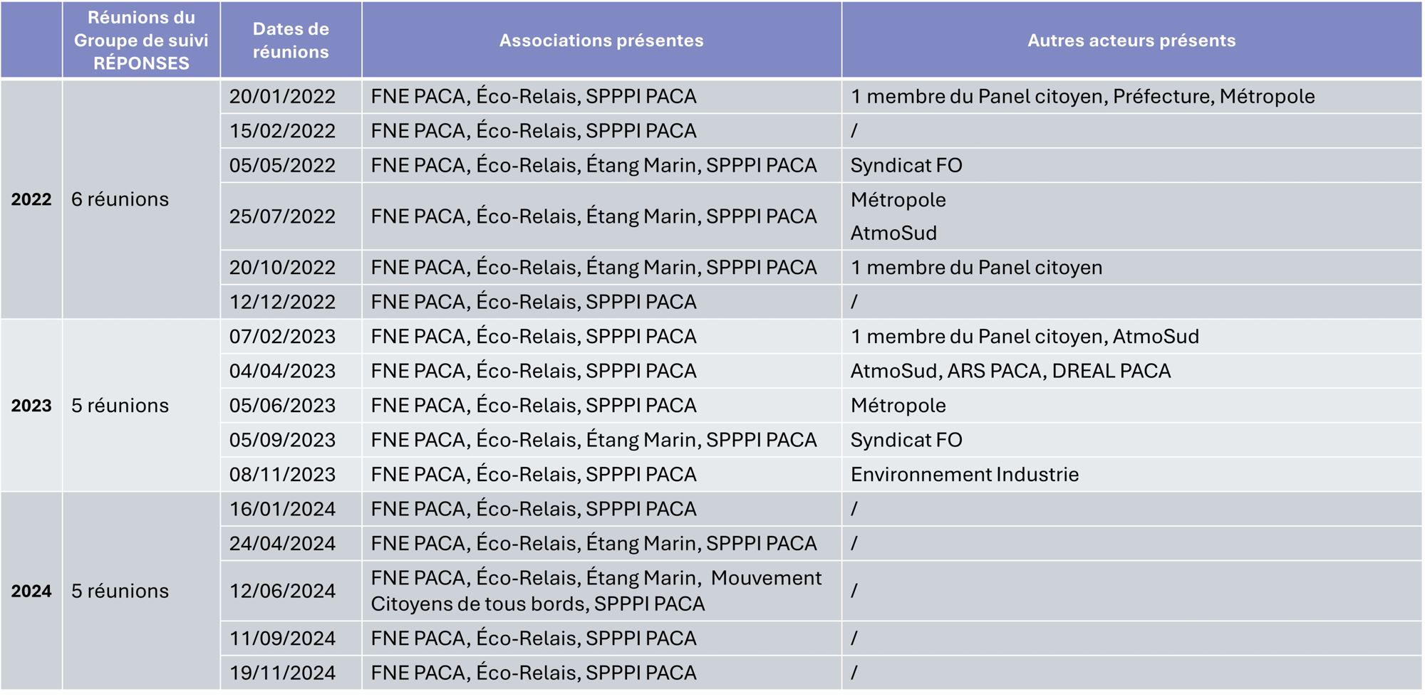The width and height of the screenshot is (1425, 699).
Task: Select the "AtmoSud, ARS PACA, DREAL PACA" cell
Action: tap(1010, 372)
